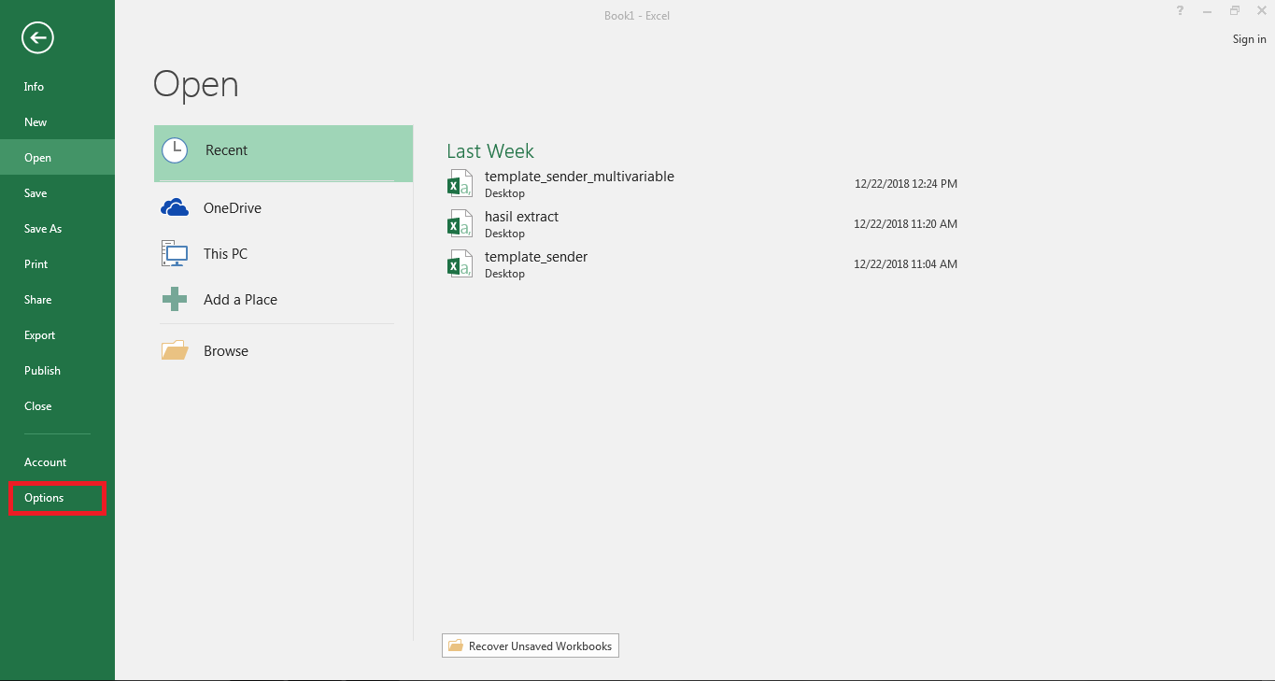Screen dimensions: 1275x681
Task: Go to the Info page
Action: pyautogui.click(x=34, y=87)
